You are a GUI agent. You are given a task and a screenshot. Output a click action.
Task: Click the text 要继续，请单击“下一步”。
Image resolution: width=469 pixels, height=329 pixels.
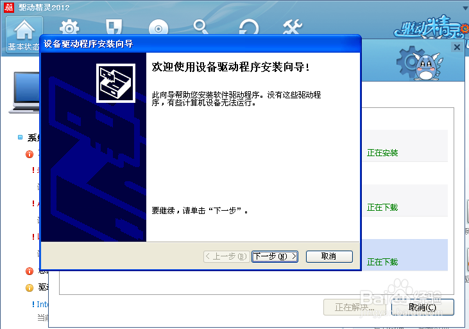pos(200,211)
